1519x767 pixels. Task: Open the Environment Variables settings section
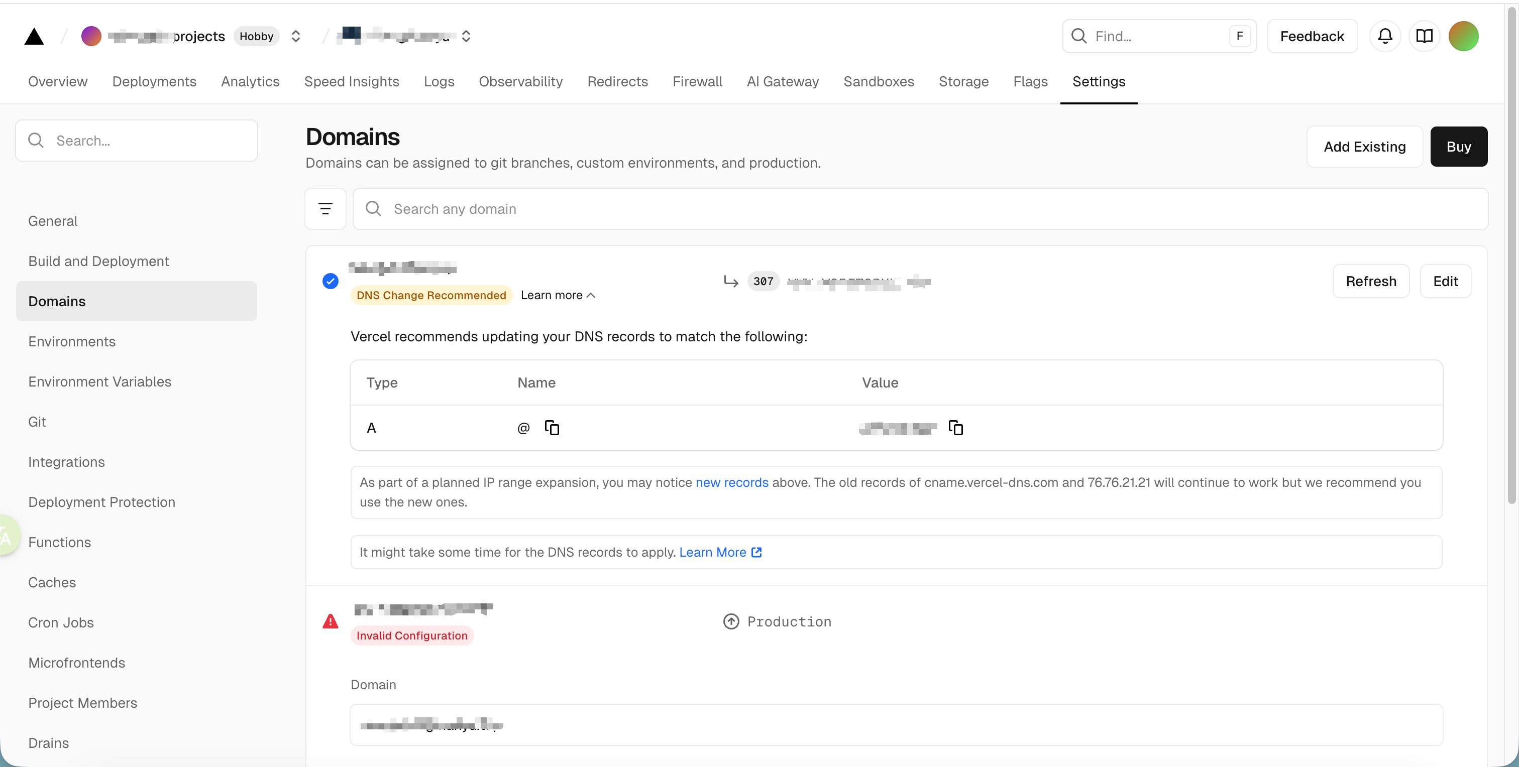pos(99,381)
